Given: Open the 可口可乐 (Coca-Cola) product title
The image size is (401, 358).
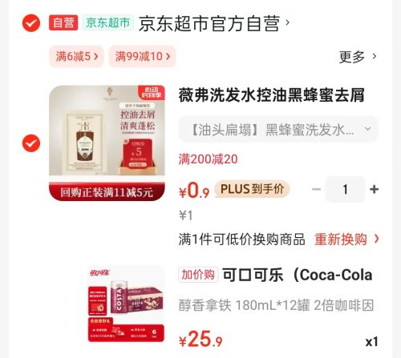Looking at the screenshot, I should [298, 275].
